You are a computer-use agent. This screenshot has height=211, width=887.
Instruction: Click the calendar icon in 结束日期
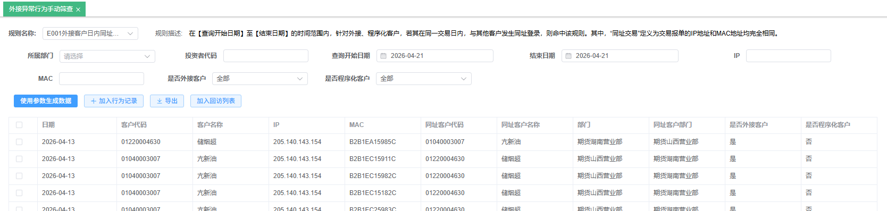pyautogui.click(x=568, y=56)
